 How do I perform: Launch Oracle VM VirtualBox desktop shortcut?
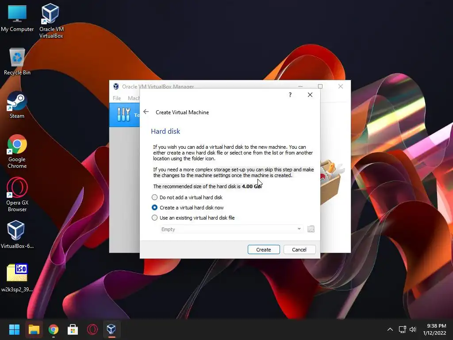pyautogui.click(x=51, y=21)
